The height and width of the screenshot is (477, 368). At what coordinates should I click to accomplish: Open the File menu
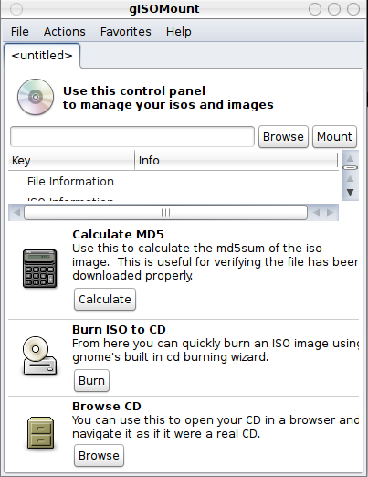pyautogui.click(x=20, y=32)
